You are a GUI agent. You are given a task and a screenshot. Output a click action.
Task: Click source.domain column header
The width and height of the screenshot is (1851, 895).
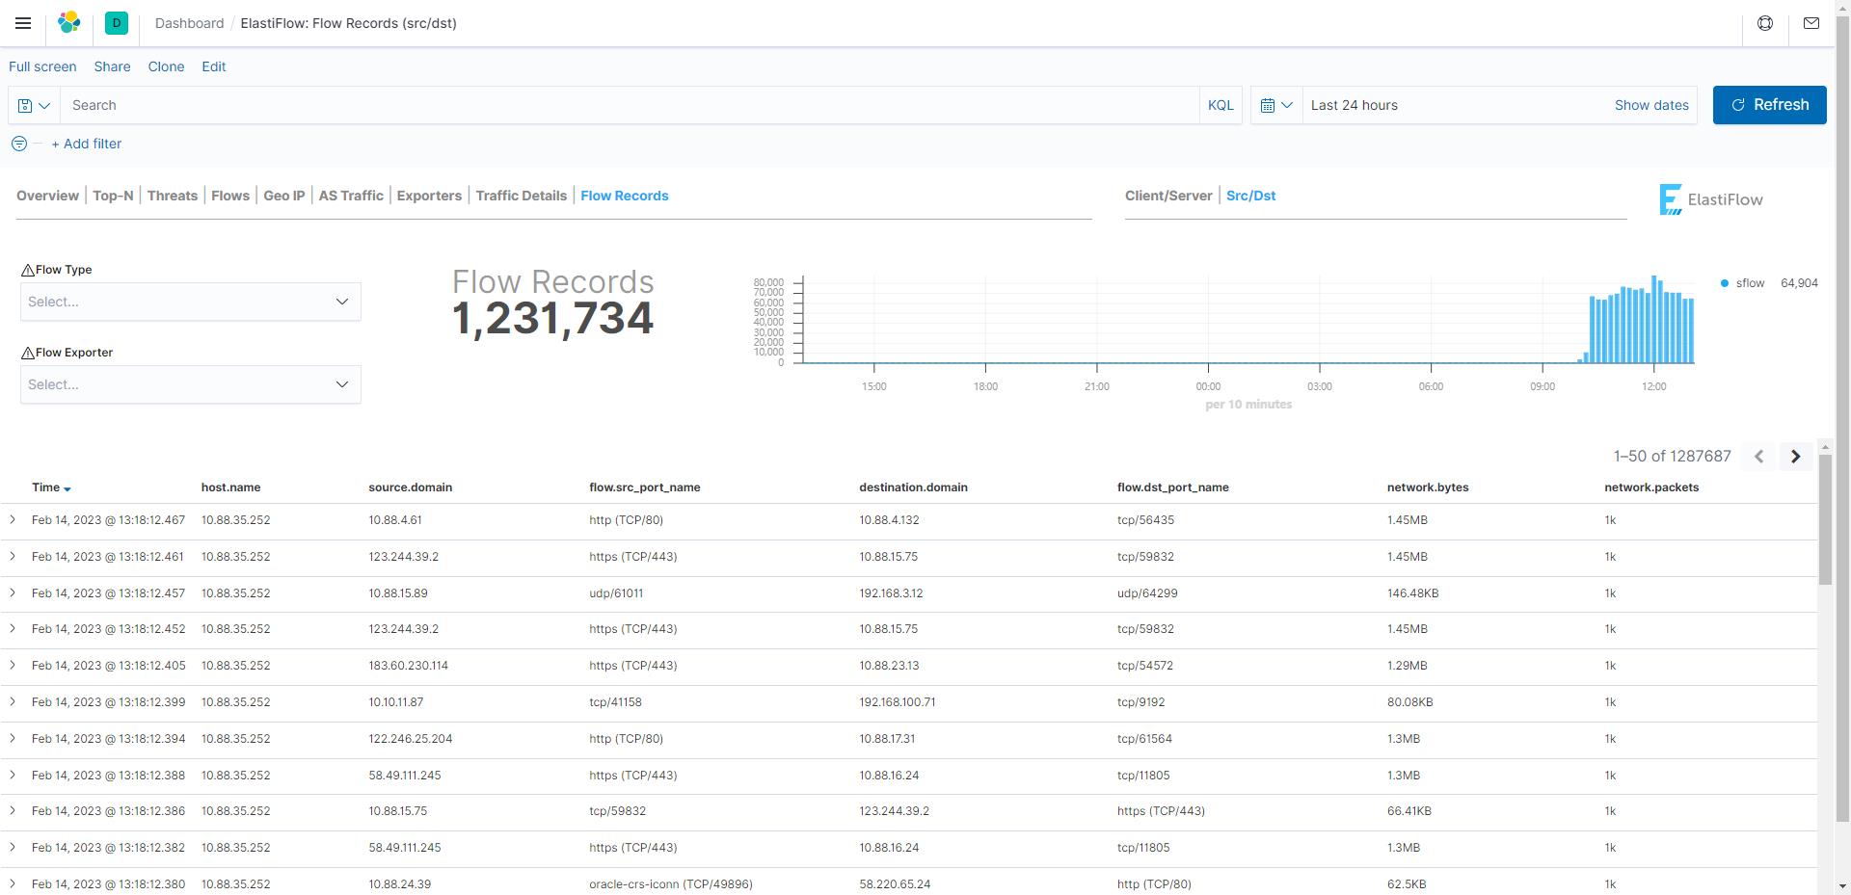pos(411,487)
